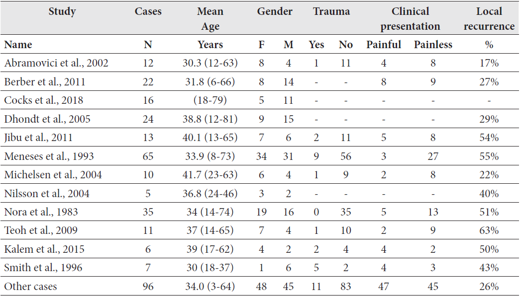Screen dimensions: 523x296
Task: Select the Smith et al., 1996 study name
Action: 43,268
